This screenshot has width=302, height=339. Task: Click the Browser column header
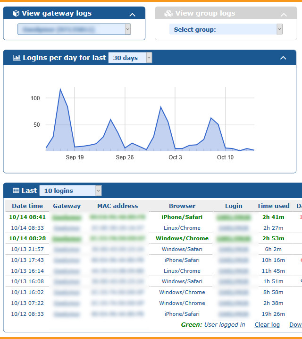(x=182, y=206)
